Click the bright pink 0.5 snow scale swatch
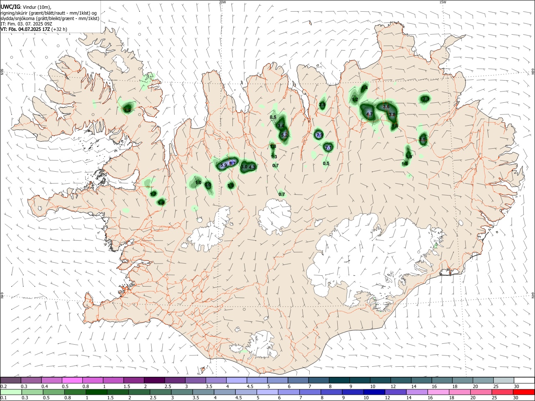This screenshot has width=535, height=401. (x=72, y=380)
